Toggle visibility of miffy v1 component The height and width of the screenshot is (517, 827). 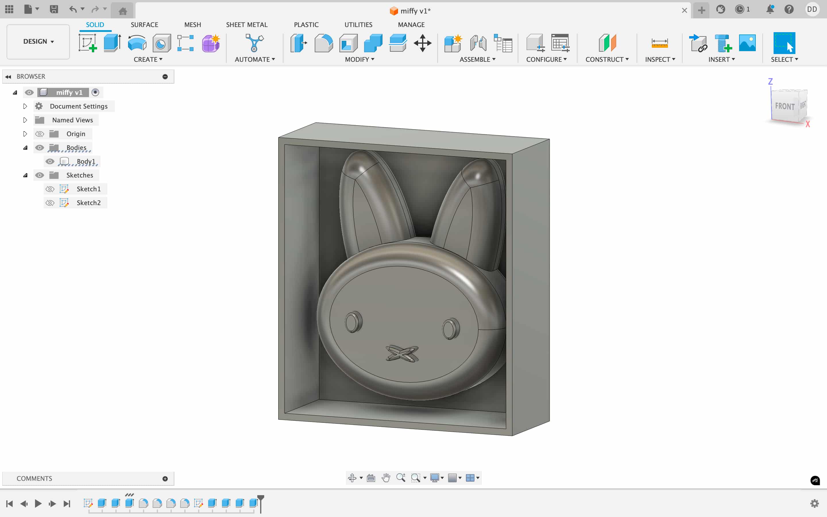click(x=29, y=92)
